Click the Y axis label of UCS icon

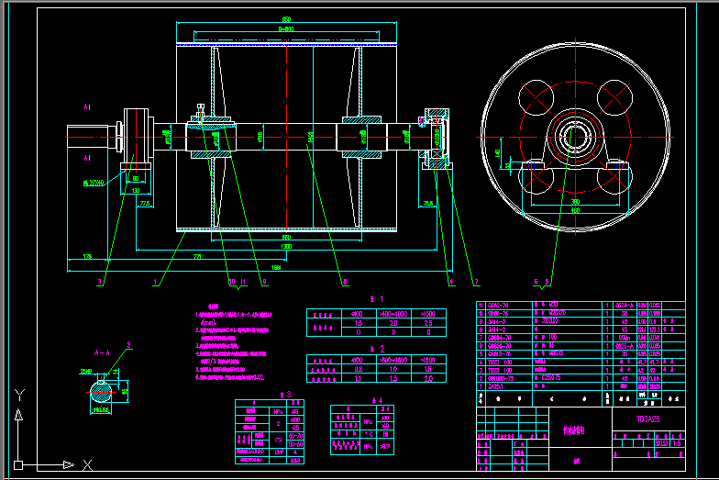[19, 396]
